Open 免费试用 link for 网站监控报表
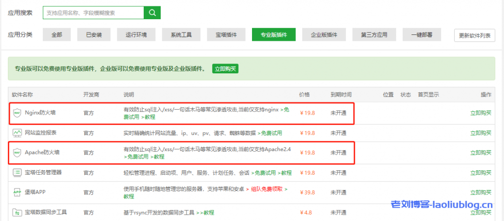Image resolution: width=504 pixels, height=221 pixels. pos(270,133)
